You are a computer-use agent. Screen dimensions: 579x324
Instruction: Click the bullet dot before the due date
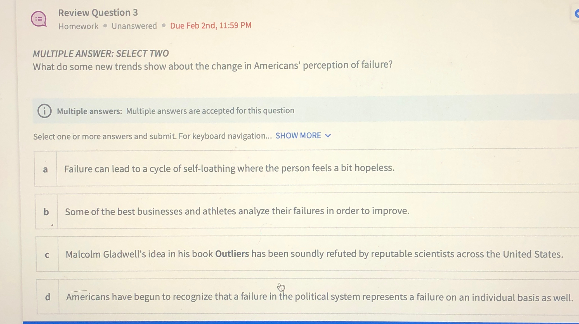point(164,26)
